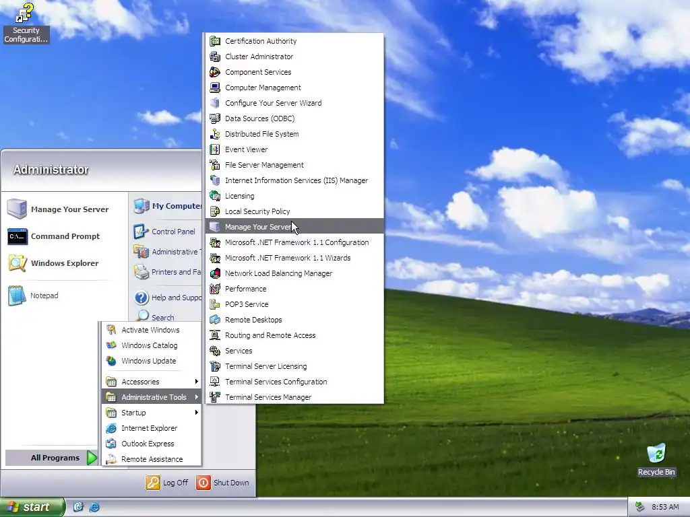The height and width of the screenshot is (517, 690).
Task: Open Internet Explorer from programs list
Action: coord(152,428)
